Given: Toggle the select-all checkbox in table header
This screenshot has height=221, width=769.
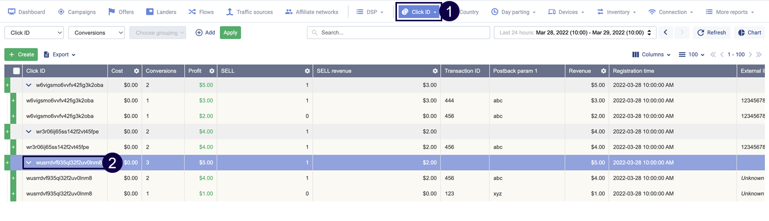Looking at the screenshot, I should click(x=16, y=71).
